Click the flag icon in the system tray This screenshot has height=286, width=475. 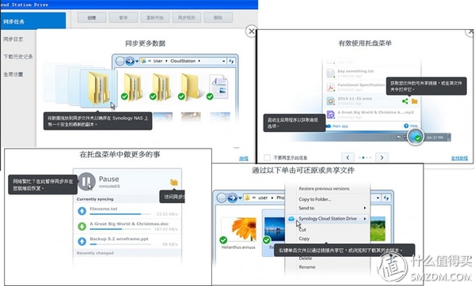click(x=399, y=137)
